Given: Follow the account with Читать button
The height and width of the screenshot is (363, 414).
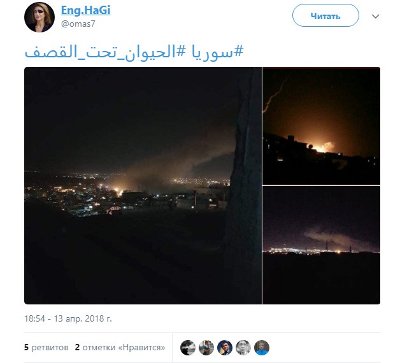Looking at the screenshot, I should click(x=325, y=15).
